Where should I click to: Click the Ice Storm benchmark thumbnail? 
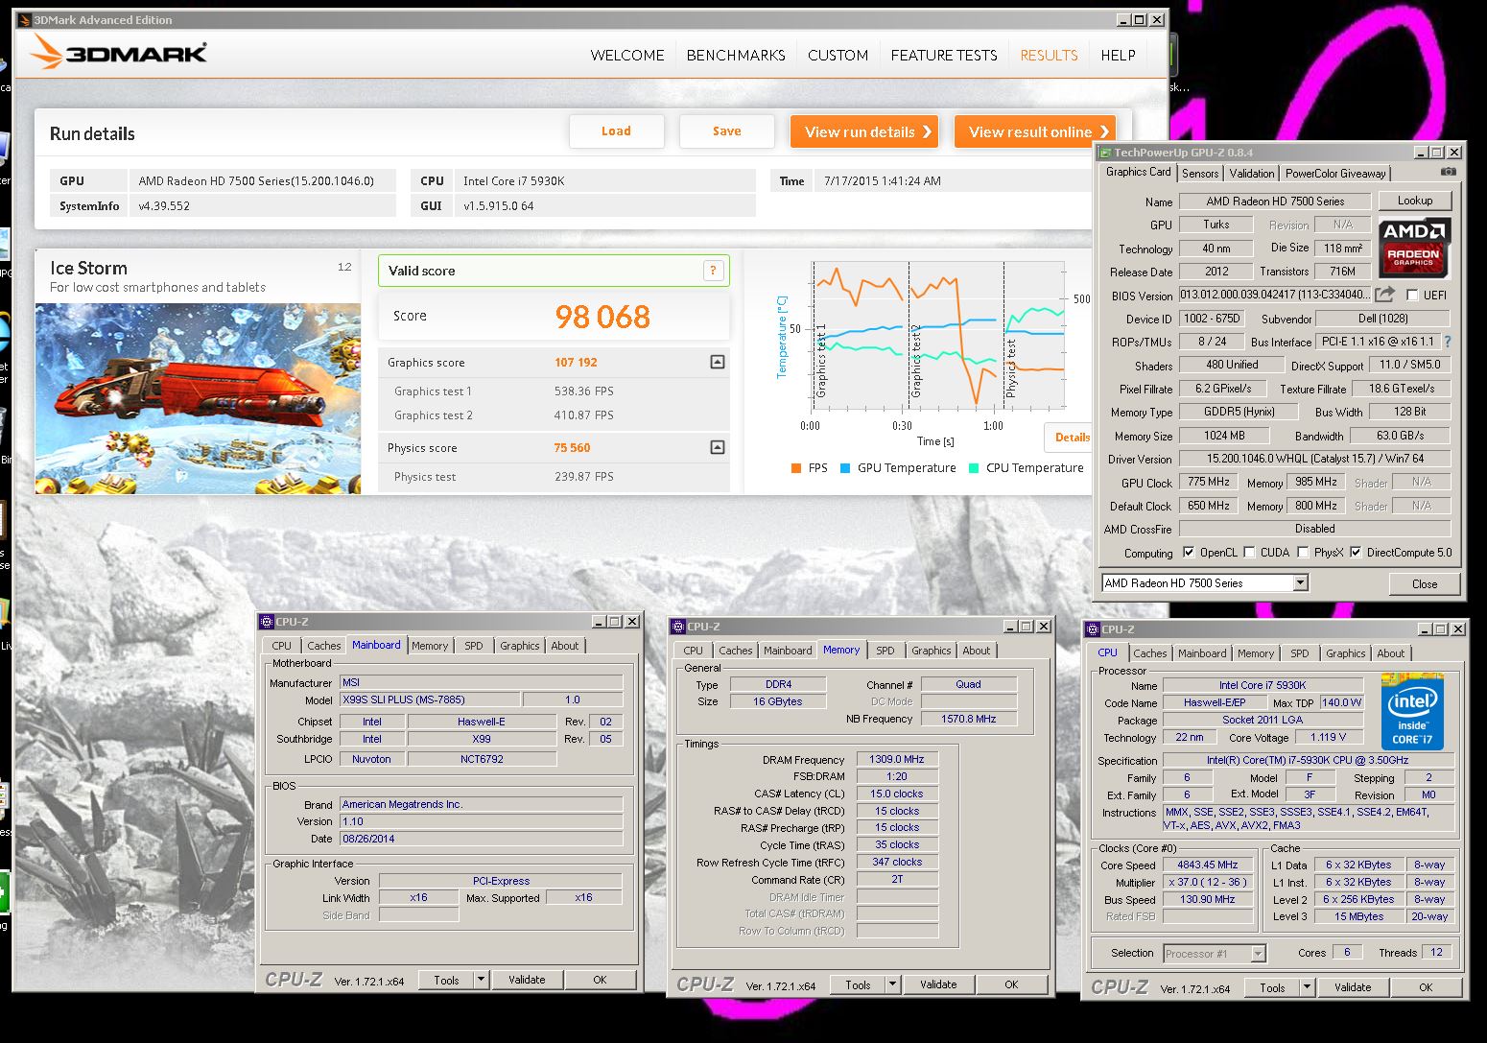pos(199,398)
